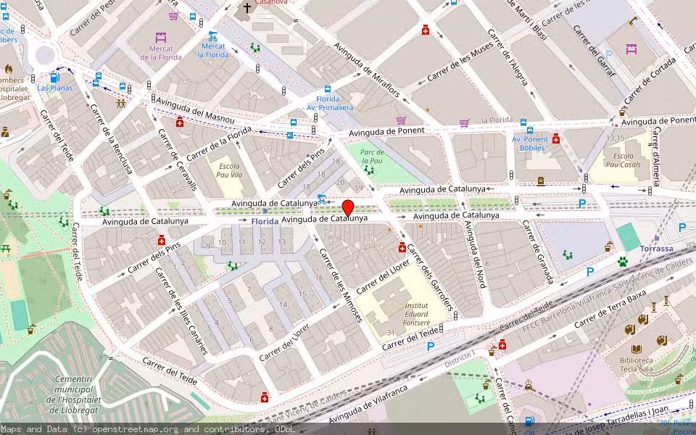The image size is (696, 435).
Task: Click the Las Planas label
Action: pyautogui.click(x=54, y=88)
